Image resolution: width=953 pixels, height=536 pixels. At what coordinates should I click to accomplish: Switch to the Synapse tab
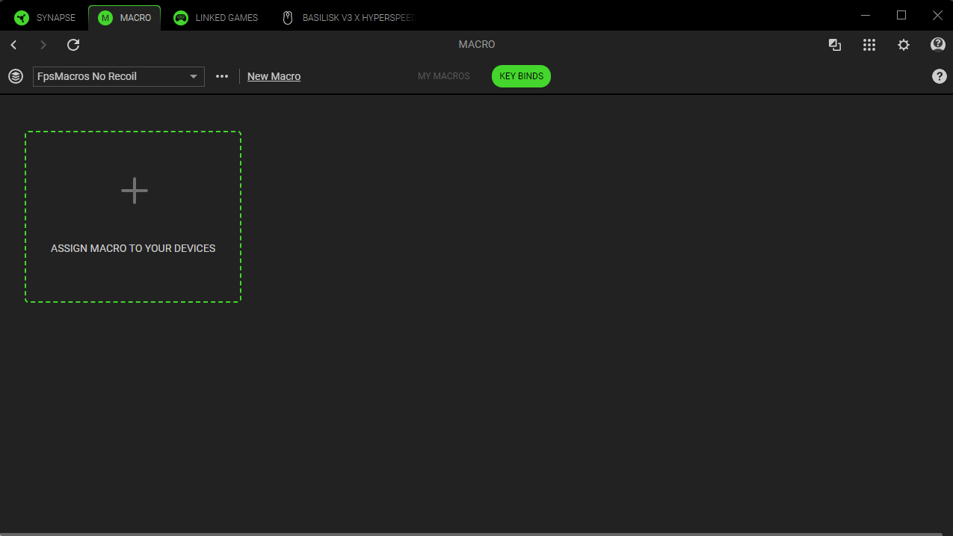pos(46,17)
